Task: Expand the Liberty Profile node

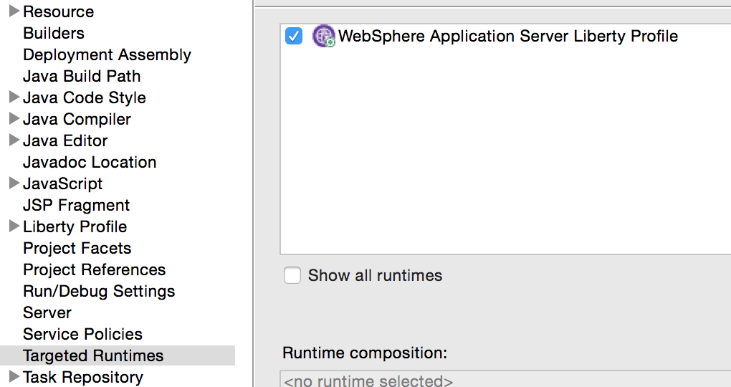Action: click(x=14, y=226)
